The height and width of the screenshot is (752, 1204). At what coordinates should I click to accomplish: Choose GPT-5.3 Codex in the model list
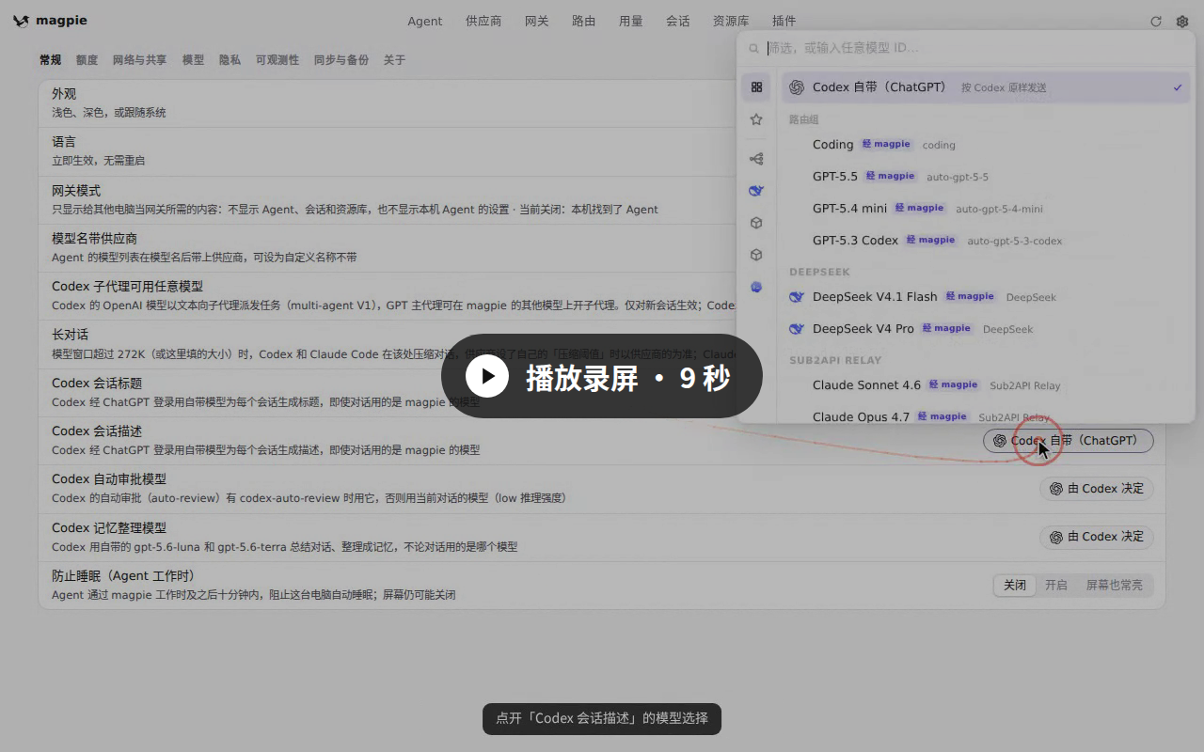coord(986,241)
